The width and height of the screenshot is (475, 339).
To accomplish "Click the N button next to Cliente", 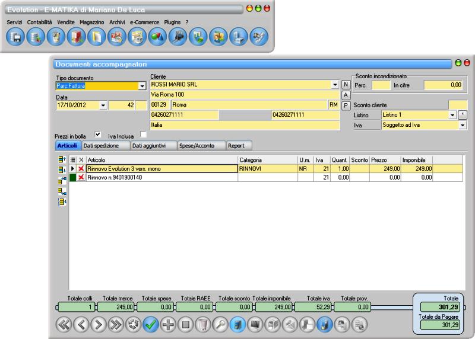I will tap(346, 85).
